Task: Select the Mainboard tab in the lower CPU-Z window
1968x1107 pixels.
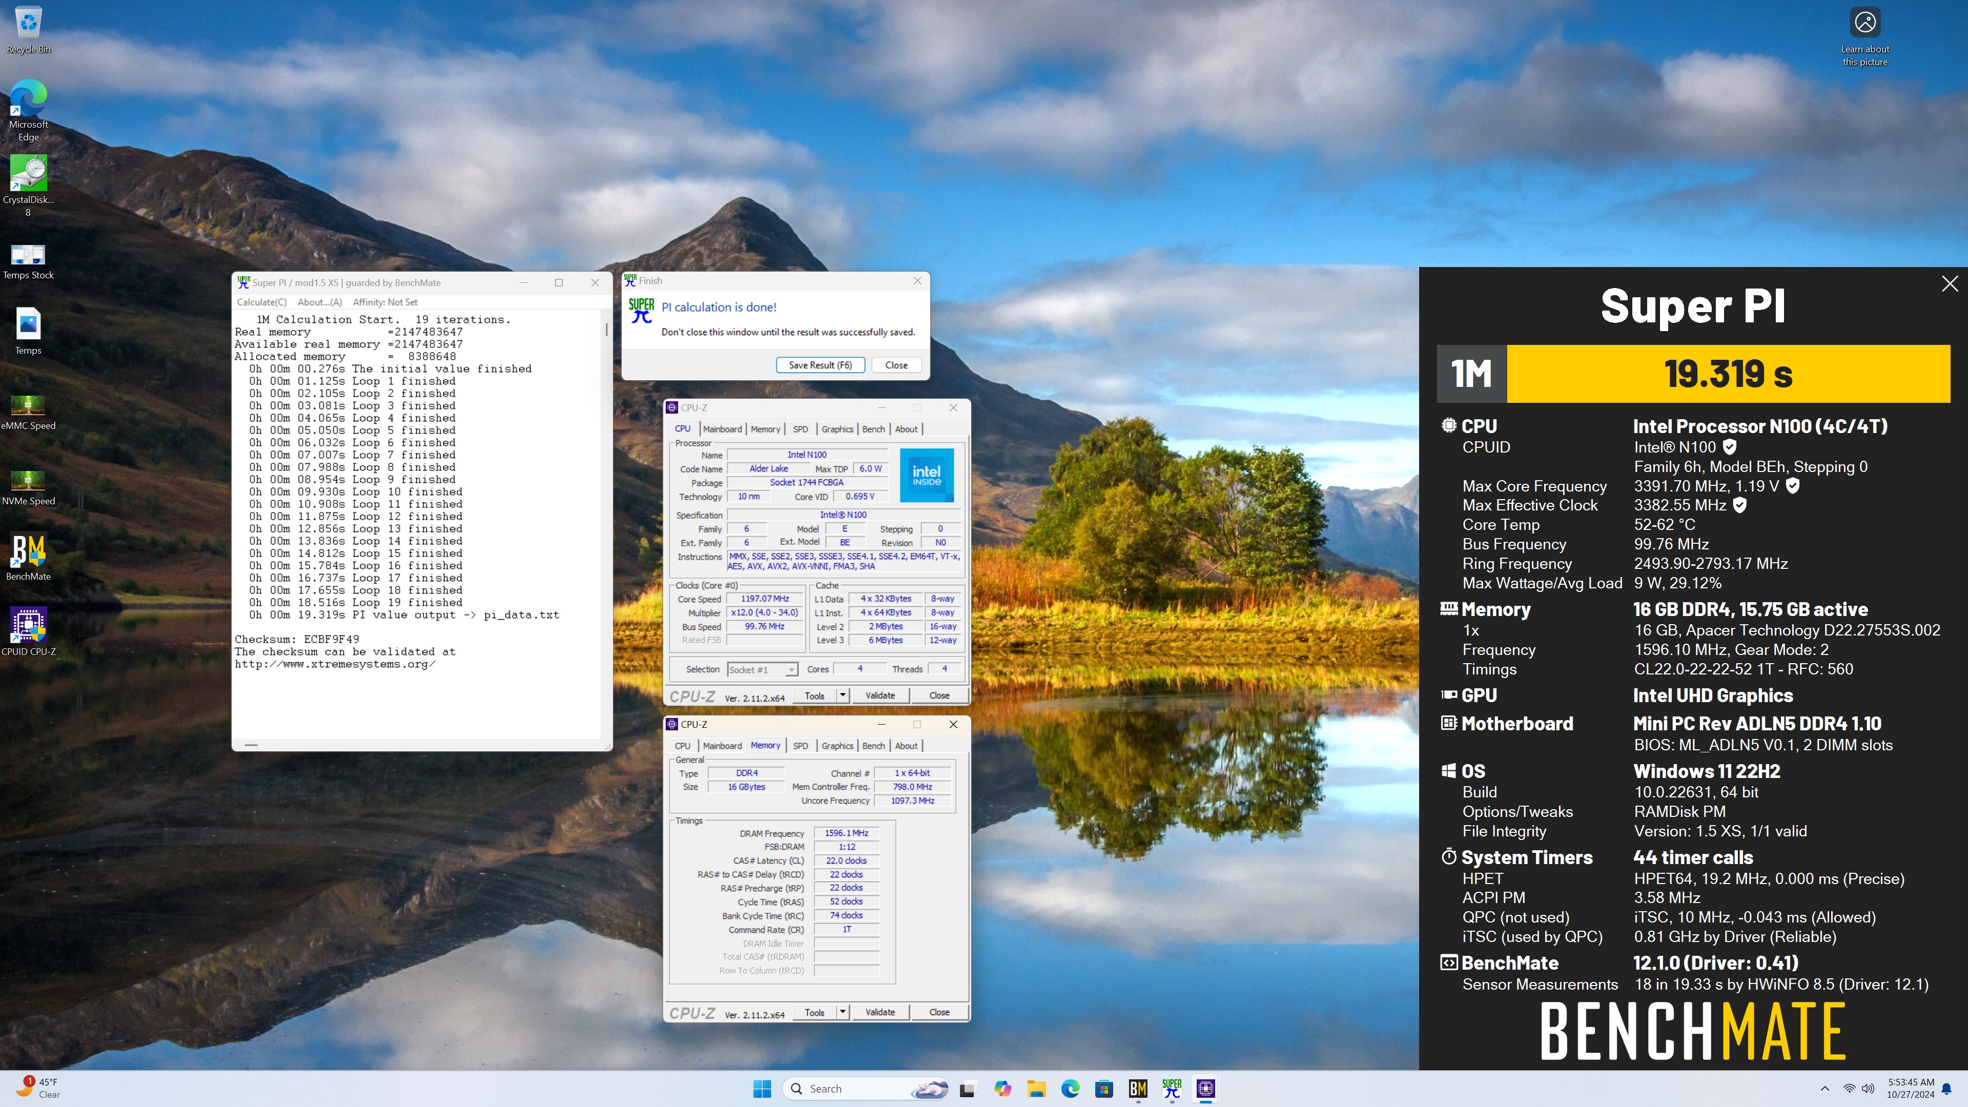Action: 722,746
